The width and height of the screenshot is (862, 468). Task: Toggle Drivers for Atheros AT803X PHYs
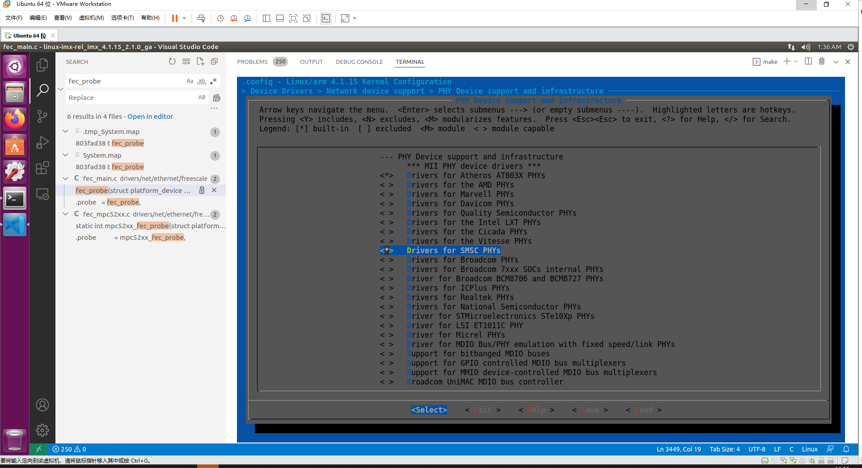[x=462, y=175]
